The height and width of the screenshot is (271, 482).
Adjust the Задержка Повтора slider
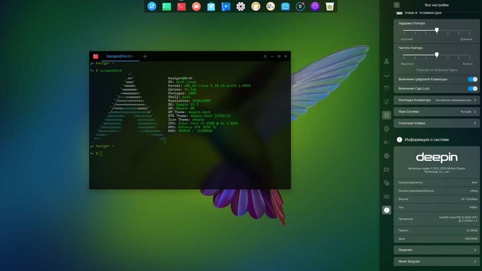437,31
